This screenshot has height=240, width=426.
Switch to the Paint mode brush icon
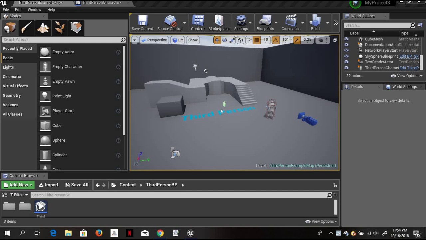pos(26,28)
